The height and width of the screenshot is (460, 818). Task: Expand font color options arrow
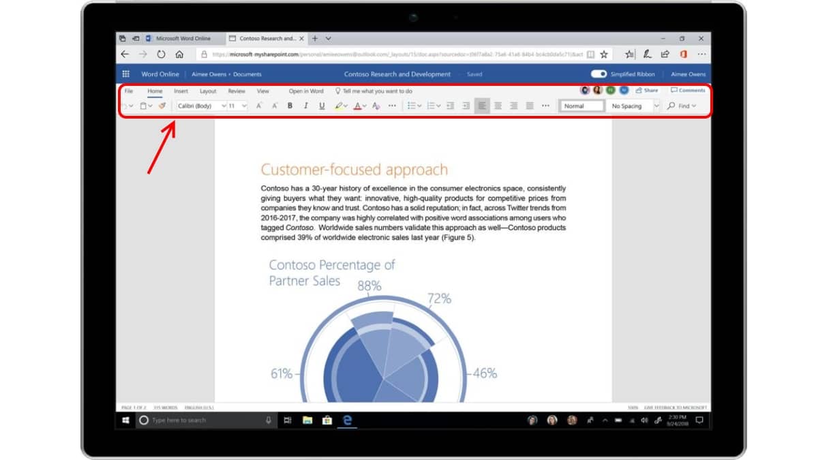click(364, 106)
